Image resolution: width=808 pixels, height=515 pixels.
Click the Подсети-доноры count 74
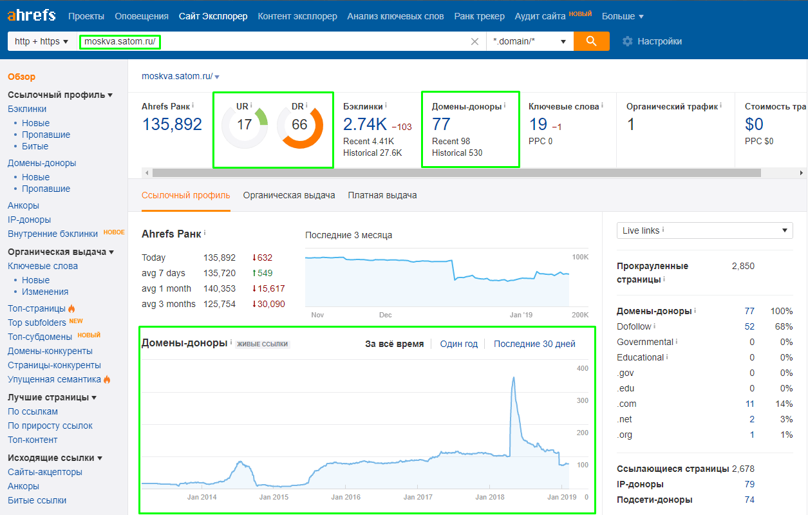coord(749,500)
